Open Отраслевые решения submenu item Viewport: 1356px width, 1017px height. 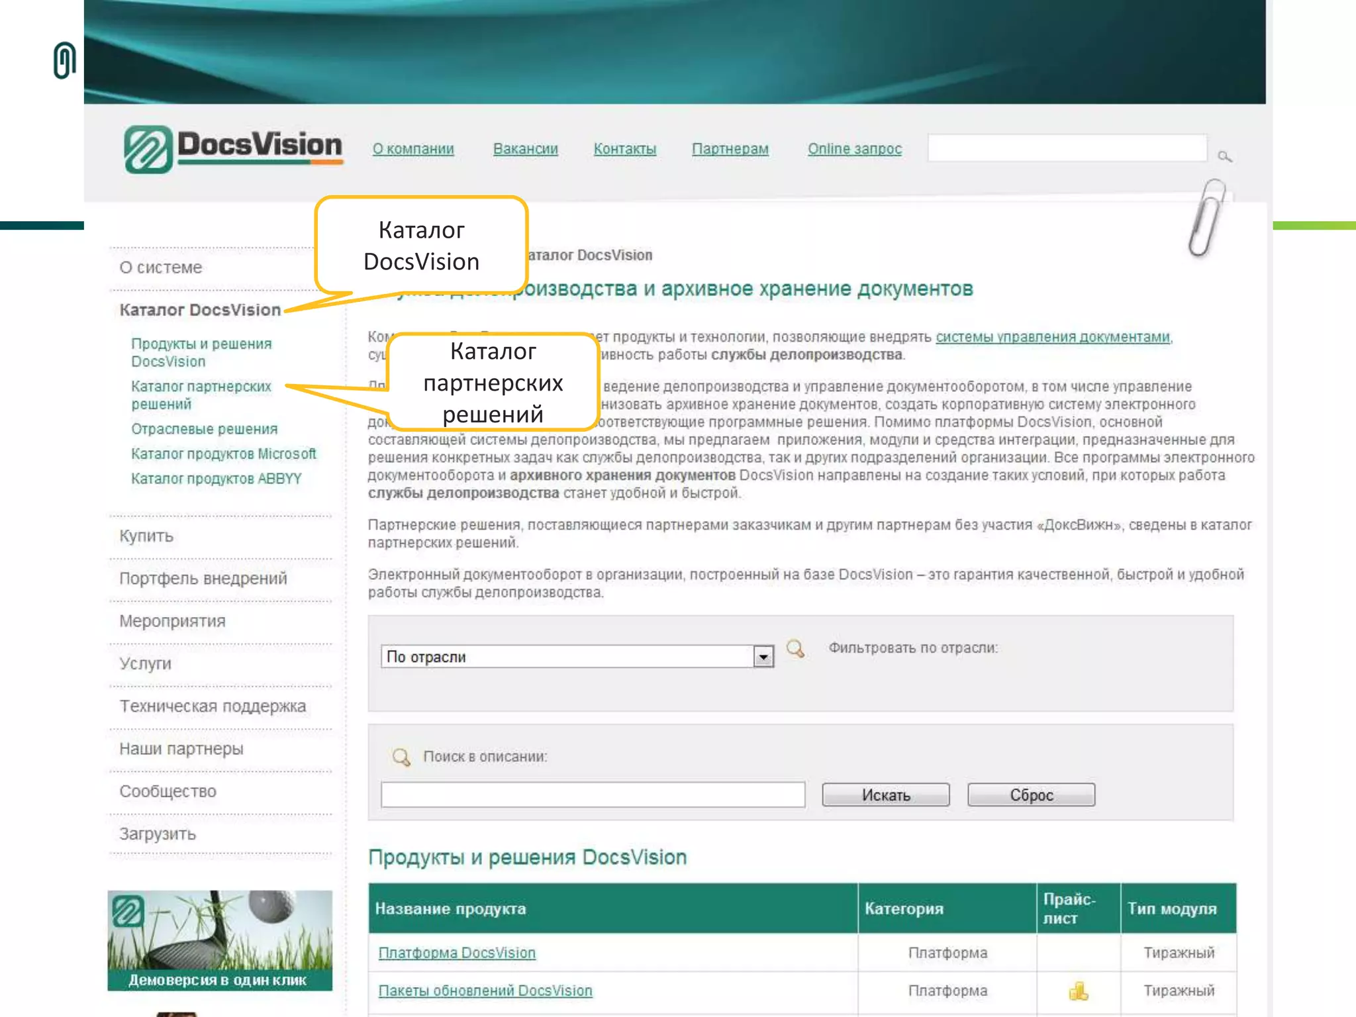coord(204,429)
